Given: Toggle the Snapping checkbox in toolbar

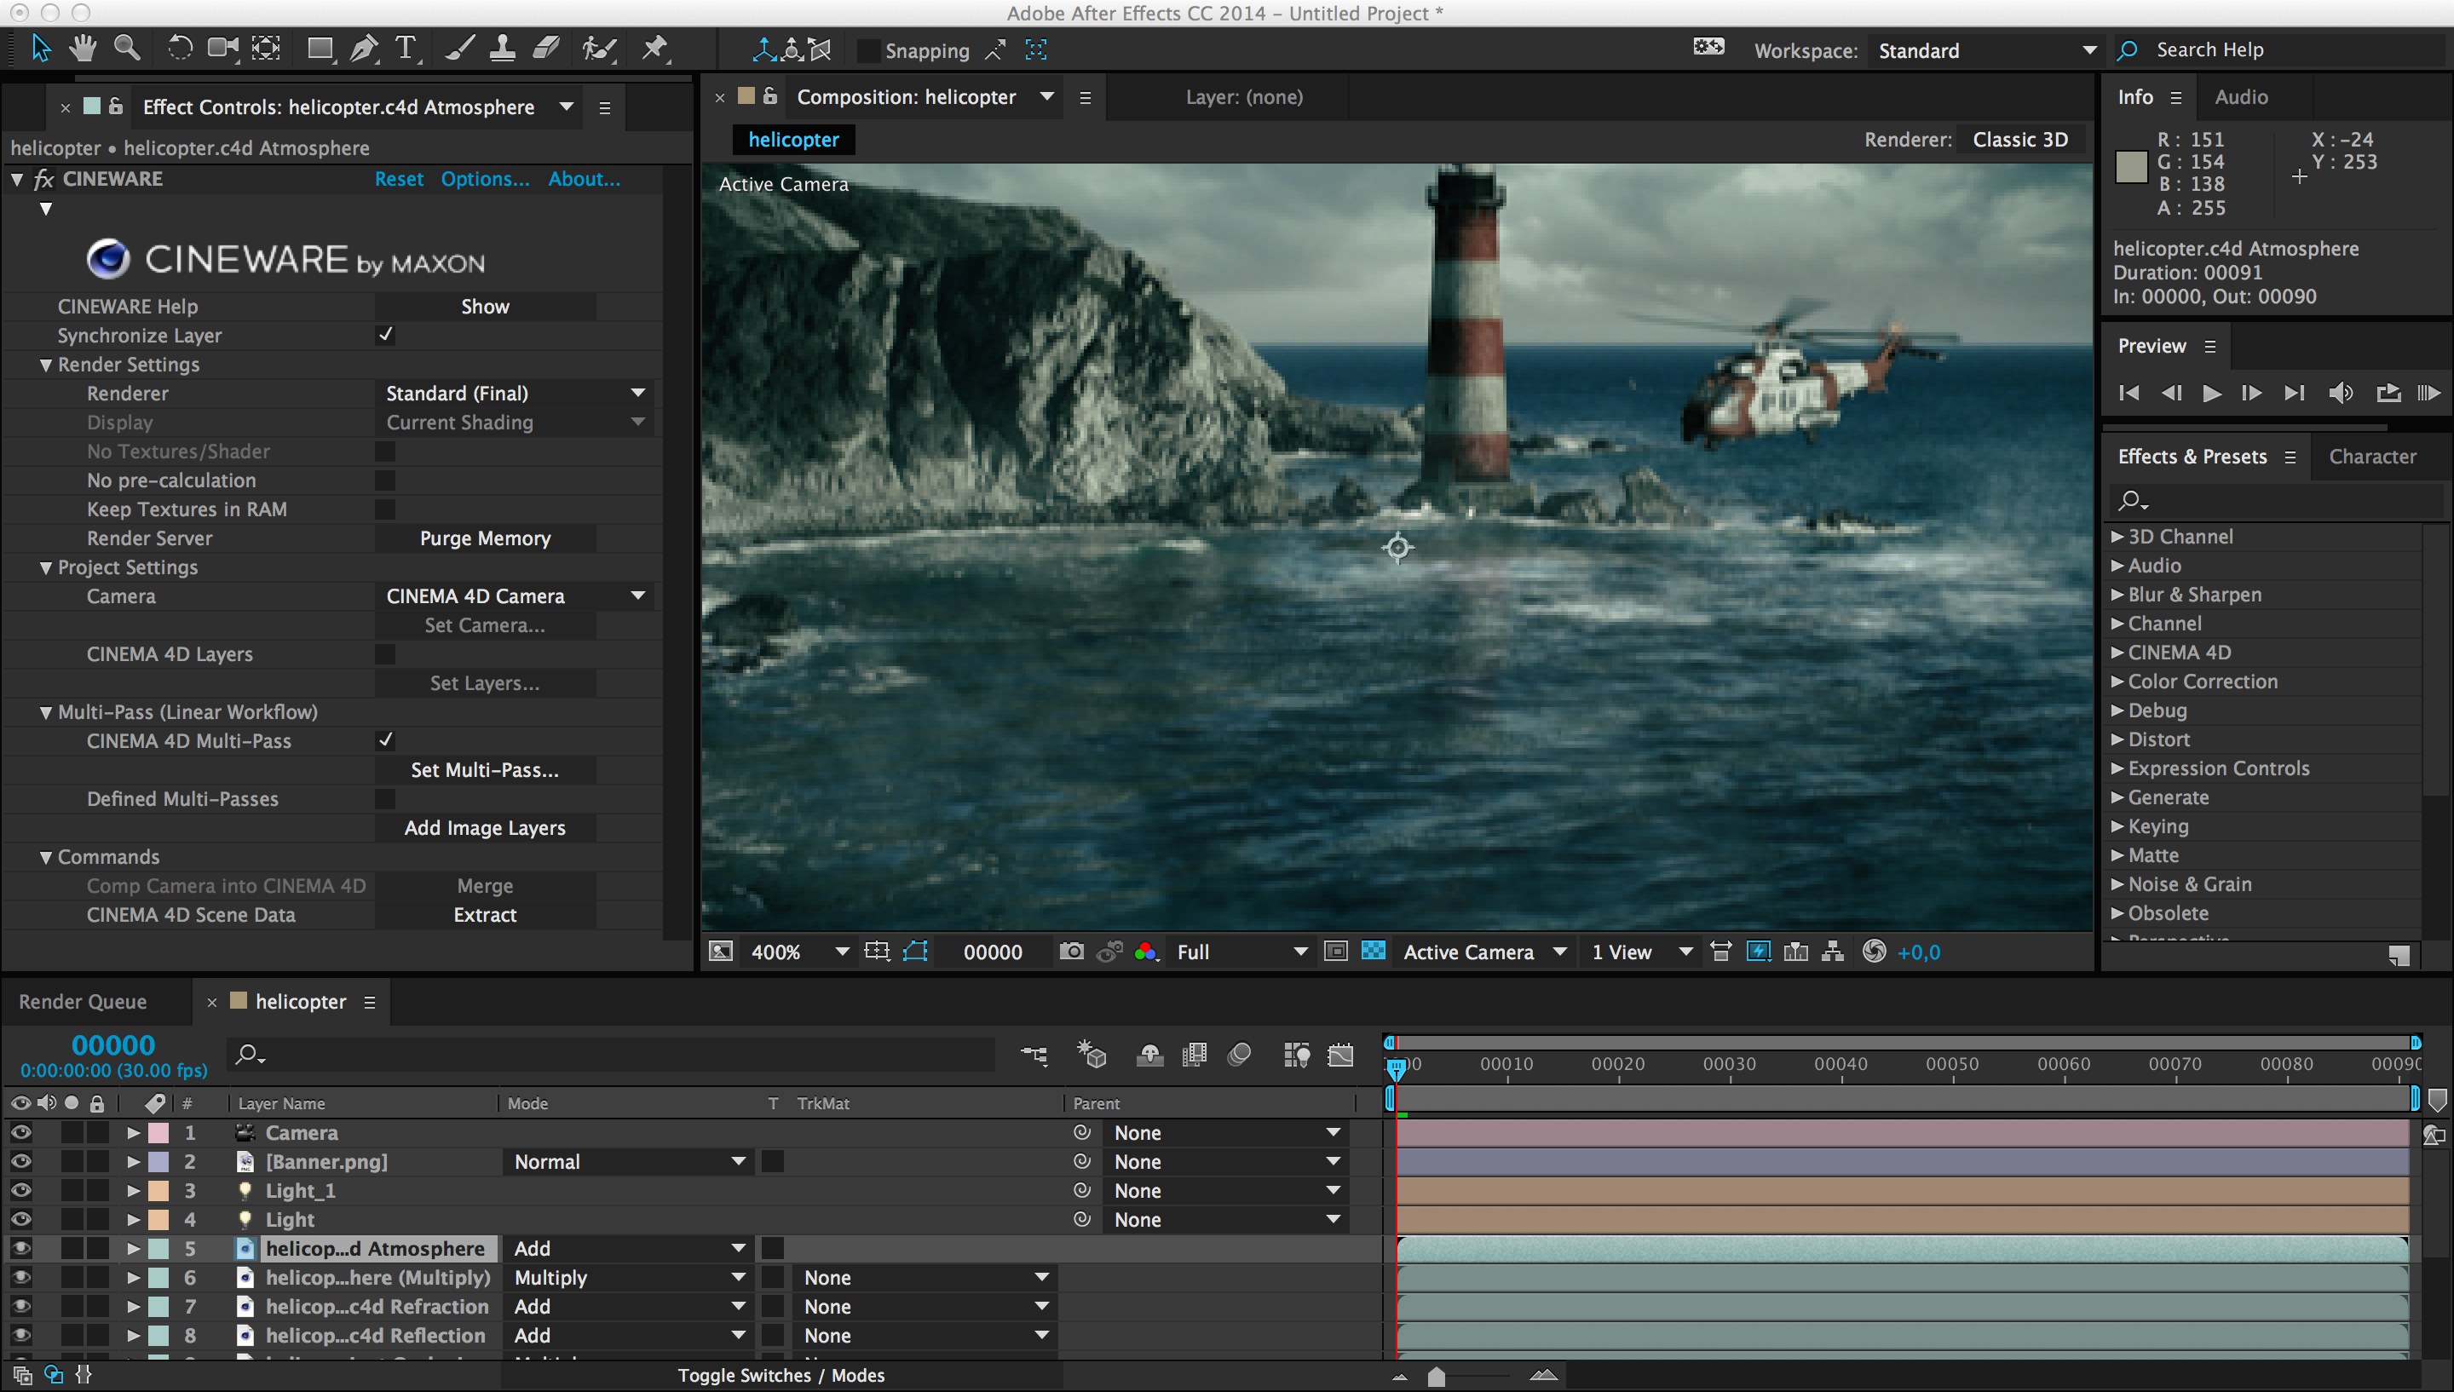Looking at the screenshot, I should pyautogui.click(x=868, y=50).
